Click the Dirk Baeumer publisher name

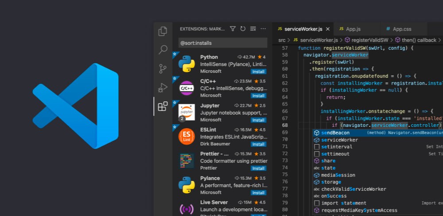tap(215, 144)
